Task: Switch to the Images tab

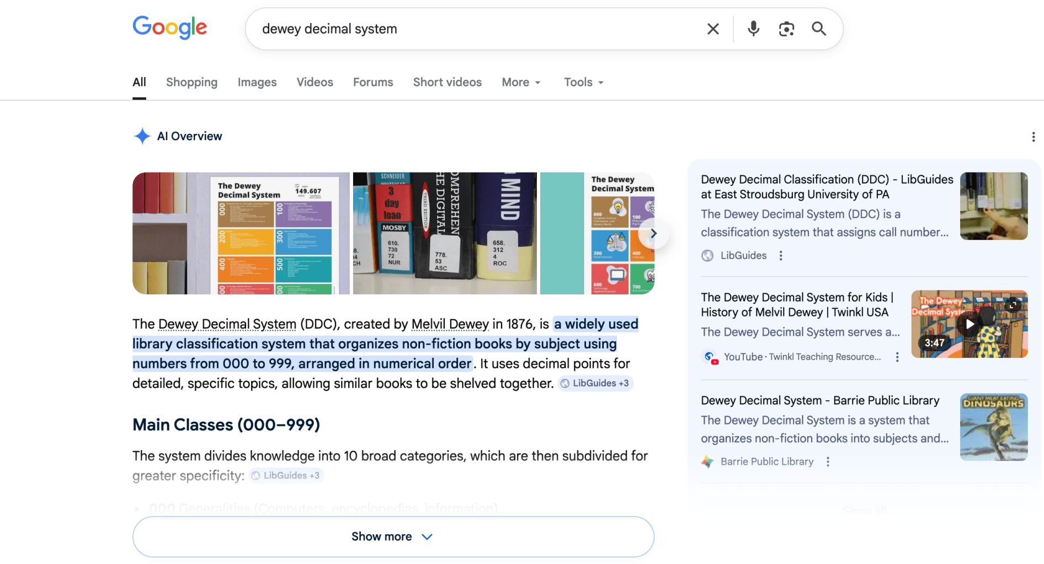Action: point(257,82)
